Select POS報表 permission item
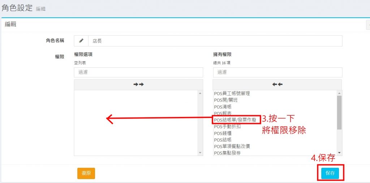Screen dimensions: 370x183 click(223, 113)
